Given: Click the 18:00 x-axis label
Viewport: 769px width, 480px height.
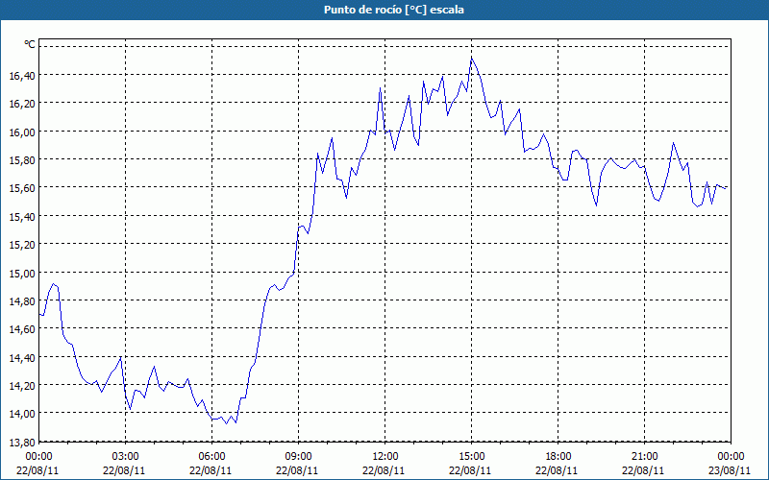Looking at the screenshot, I should coord(558,457).
